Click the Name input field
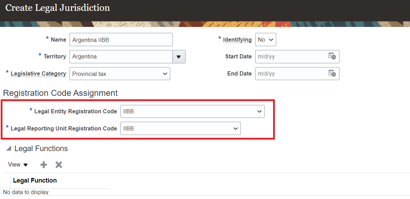Screen dimensions: 410x199 pyautogui.click(x=121, y=40)
